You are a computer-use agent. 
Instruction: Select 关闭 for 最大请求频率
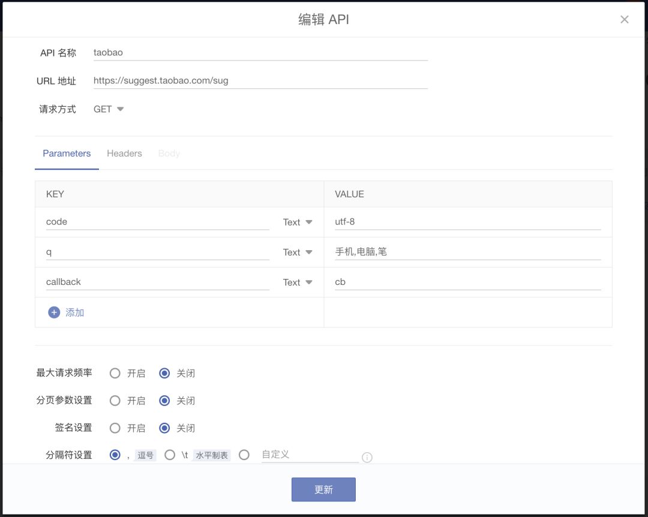pyautogui.click(x=164, y=374)
